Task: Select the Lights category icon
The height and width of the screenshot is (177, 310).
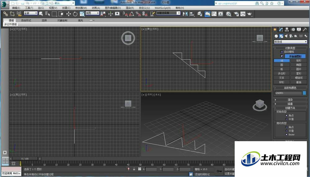Action: pos(286,36)
